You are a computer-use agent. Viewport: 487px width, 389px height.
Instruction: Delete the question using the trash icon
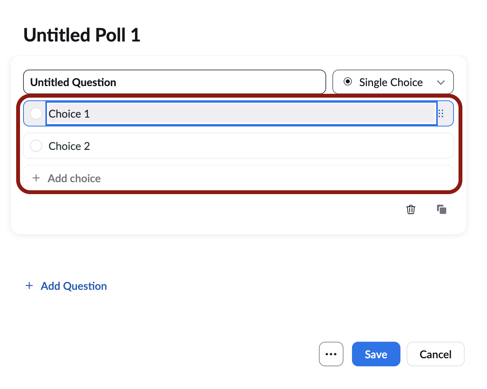pyautogui.click(x=410, y=209)
